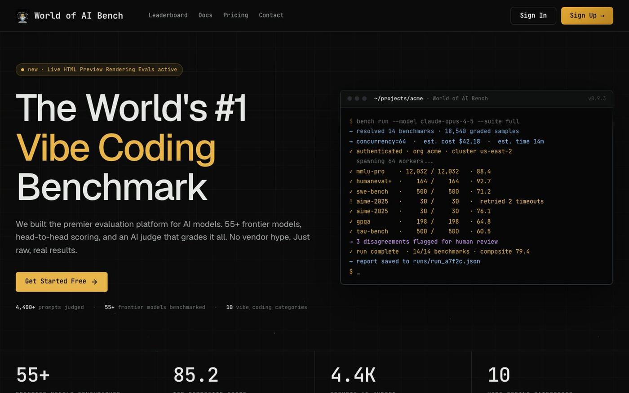Click the v0.9.3 version label
Viewport: 629px width, 393px height.
tap(597, 98)
